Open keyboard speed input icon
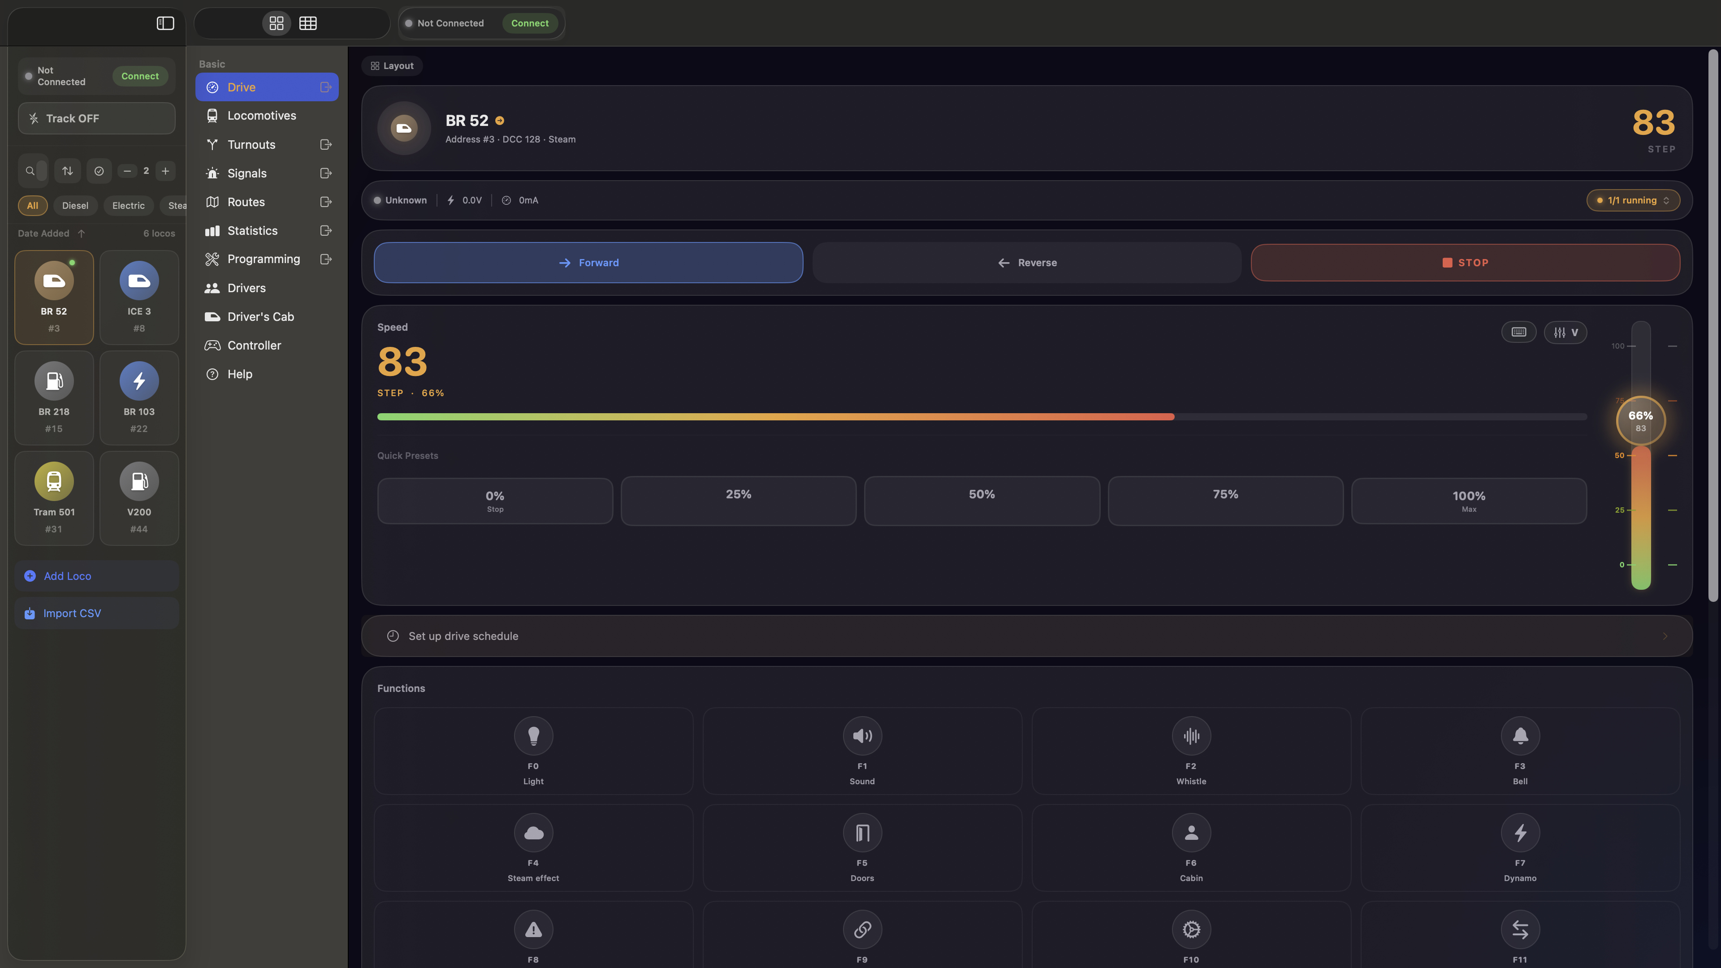Image resolution: width=1721 pixels, height=968 pixels. (x=1518, y=332)
